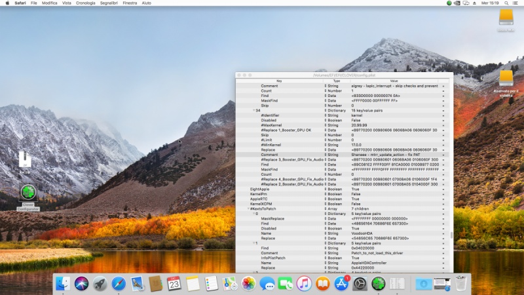The height and width of the screenshot is (295, 524).
Task: Toggle the KernelPm Boolean value
Action: (356, 194)
